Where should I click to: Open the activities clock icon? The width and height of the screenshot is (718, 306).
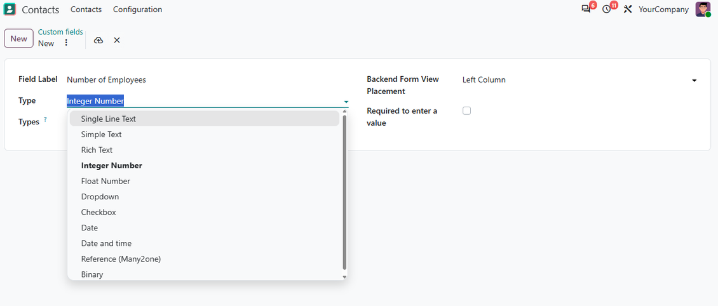click(x=607, y=9)
